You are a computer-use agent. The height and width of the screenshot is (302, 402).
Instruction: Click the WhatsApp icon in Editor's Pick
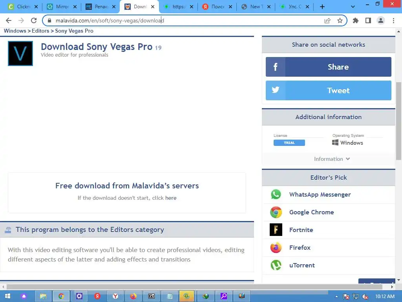tap(276, 194)
